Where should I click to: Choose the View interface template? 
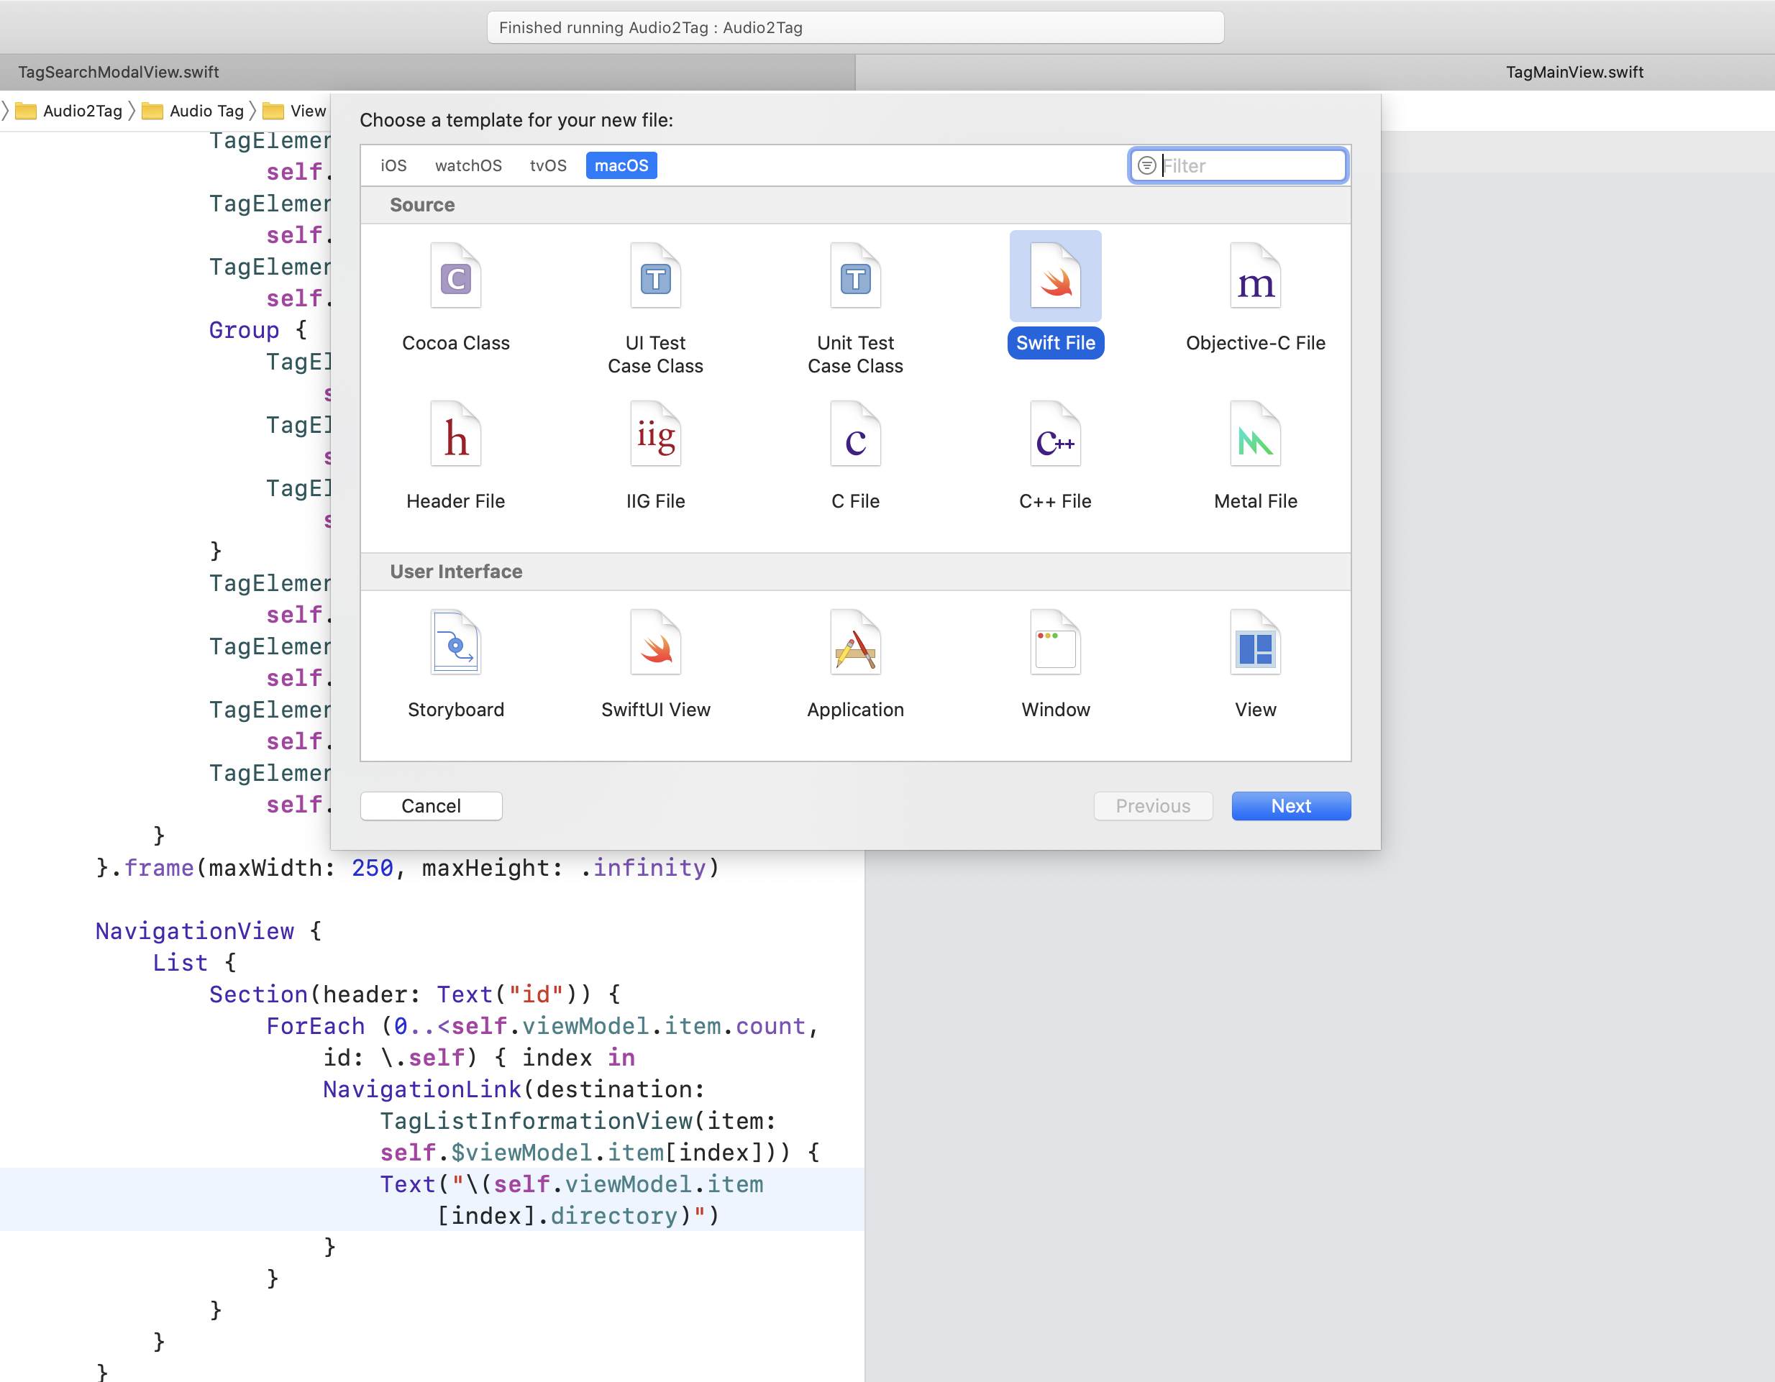[1255, 642]
